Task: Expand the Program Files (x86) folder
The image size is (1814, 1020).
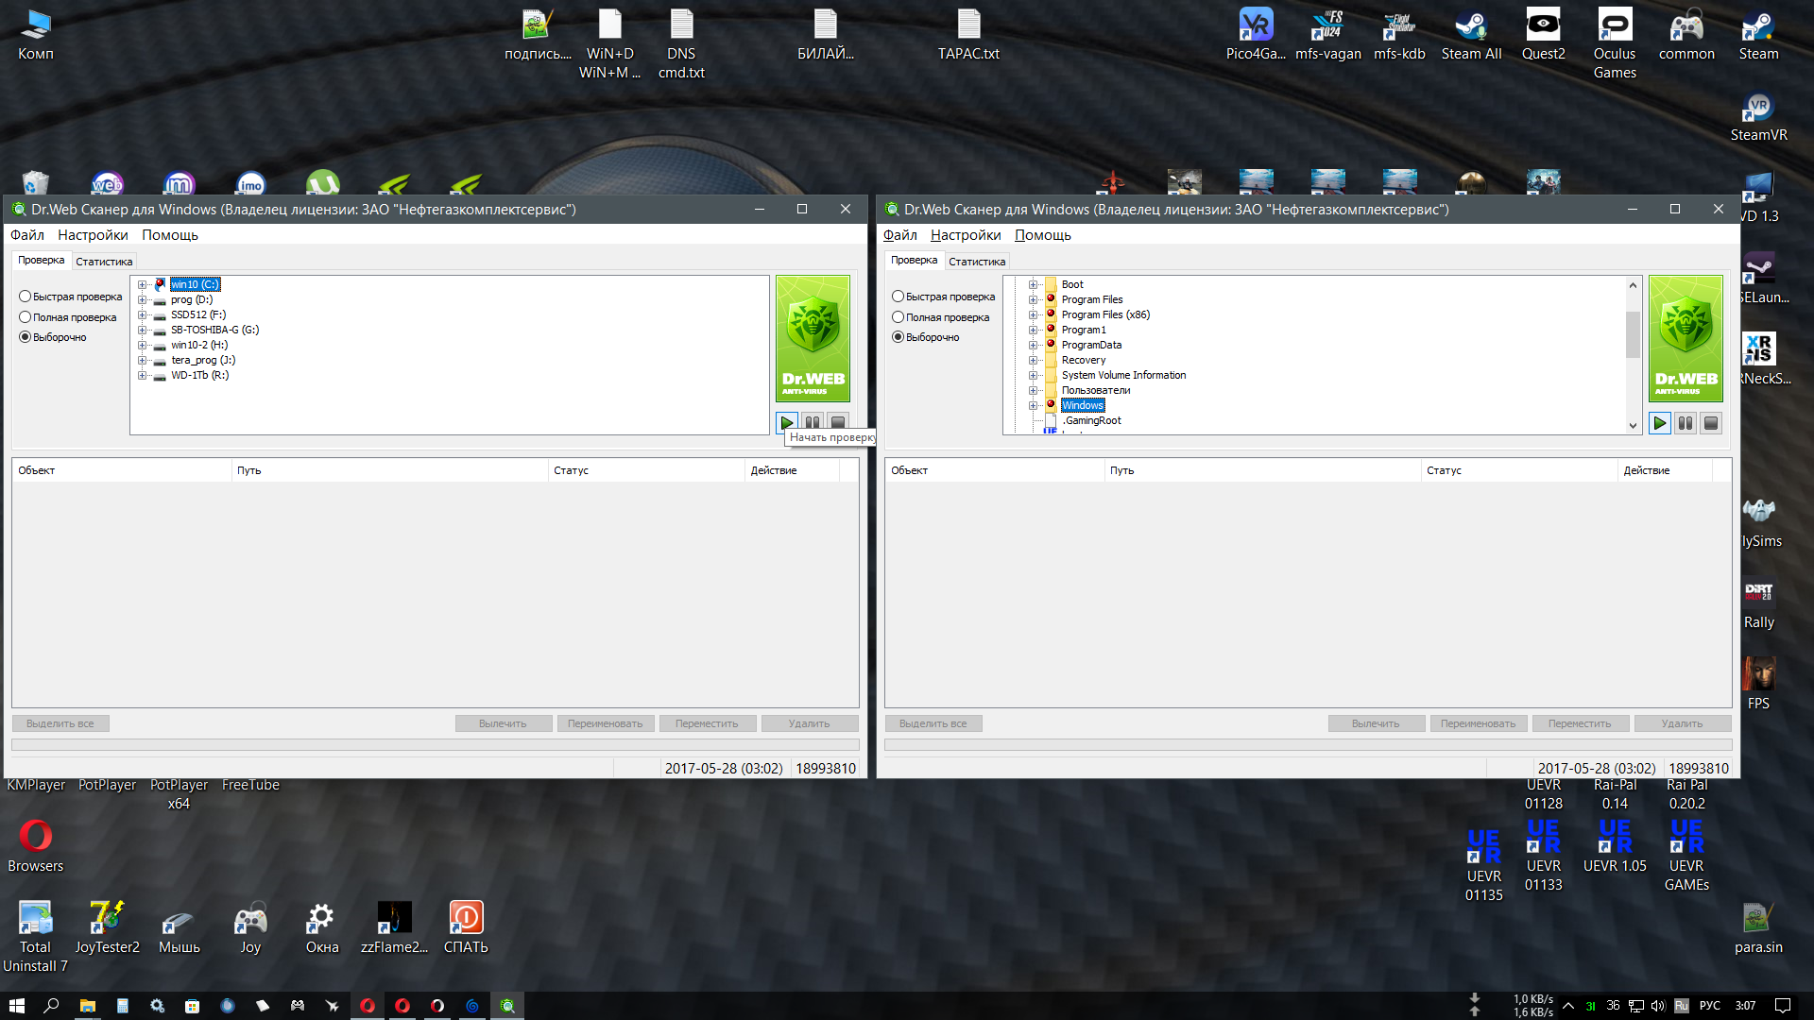Action: (1034, 314)
